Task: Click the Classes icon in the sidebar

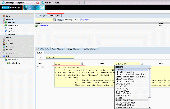Action: (x=6, y=28)
